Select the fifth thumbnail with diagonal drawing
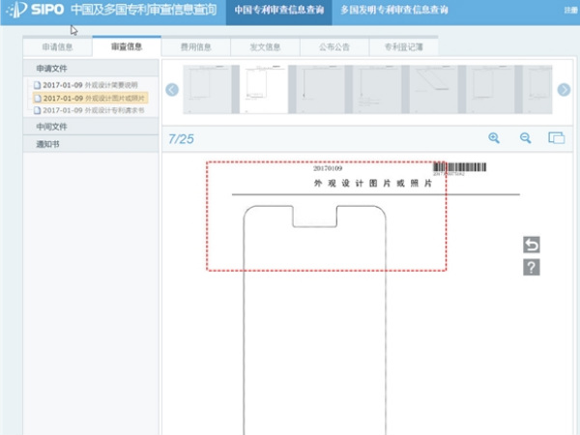The height and width of the screenshot is (435, 580). point(433,89)
